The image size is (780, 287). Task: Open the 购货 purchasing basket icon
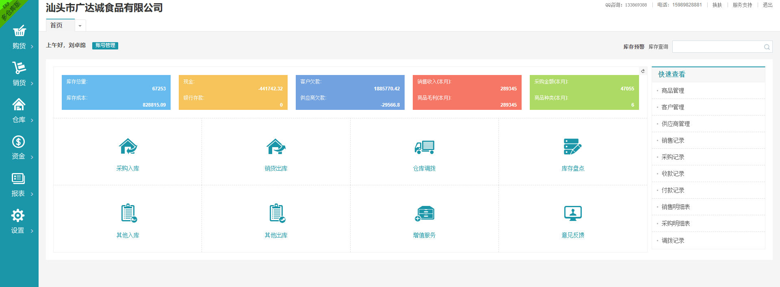[19, 31]
